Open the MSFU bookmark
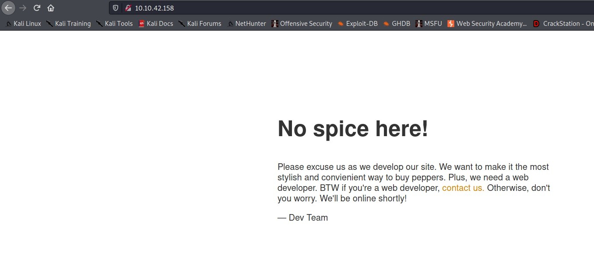This screenshot has width=594, height=278. (x=429, y=24)
